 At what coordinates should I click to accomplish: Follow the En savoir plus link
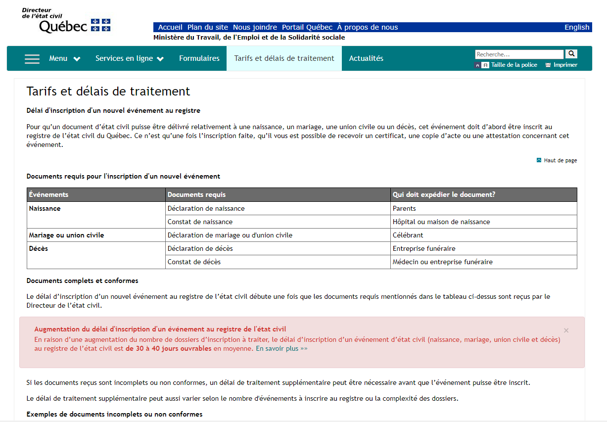[x=281, y=348]
